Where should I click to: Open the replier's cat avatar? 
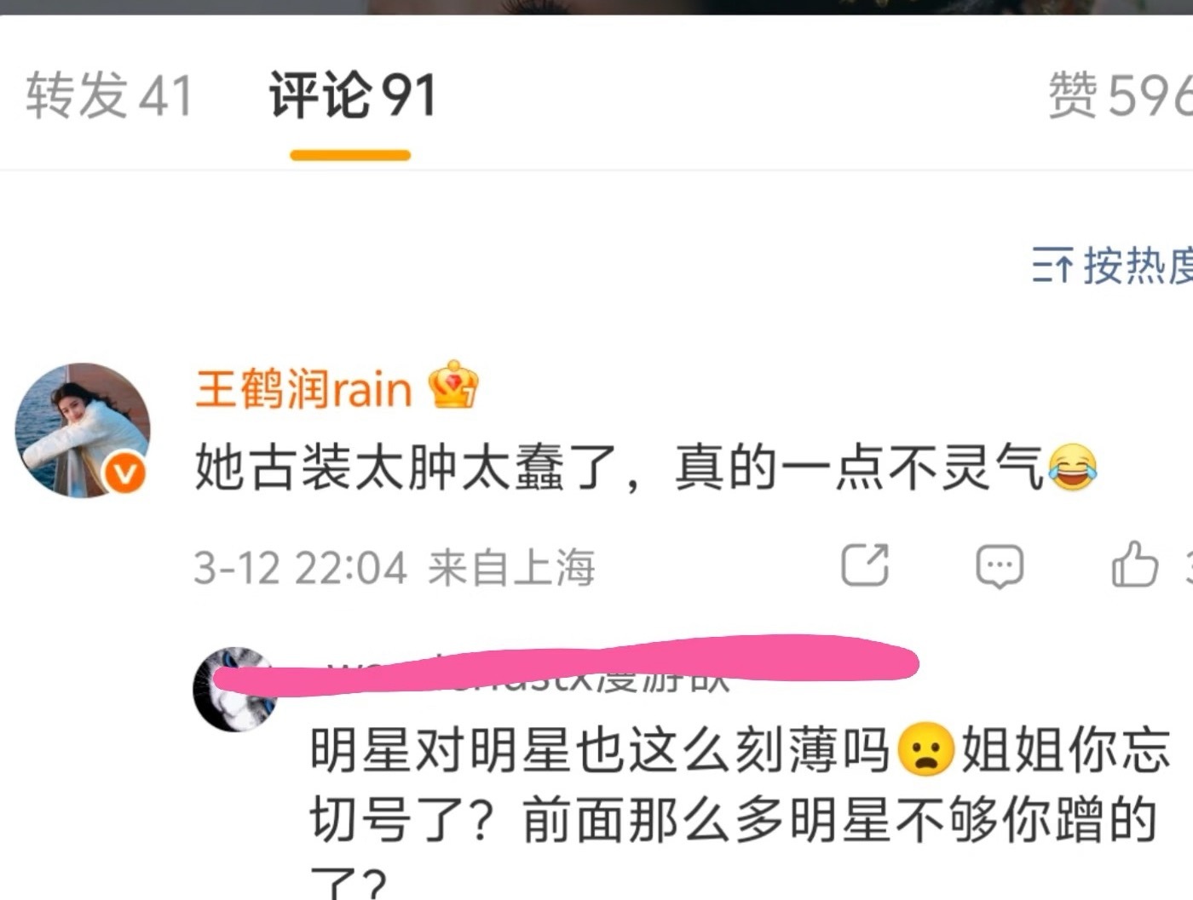click(x=234, y=689)
